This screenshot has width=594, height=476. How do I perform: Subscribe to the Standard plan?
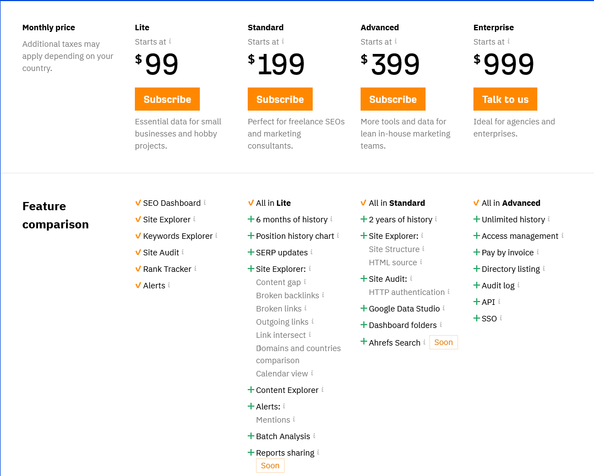pyautogui.click(x=280, y=99)
